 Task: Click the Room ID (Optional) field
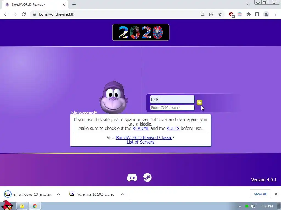tap(172, 107)
